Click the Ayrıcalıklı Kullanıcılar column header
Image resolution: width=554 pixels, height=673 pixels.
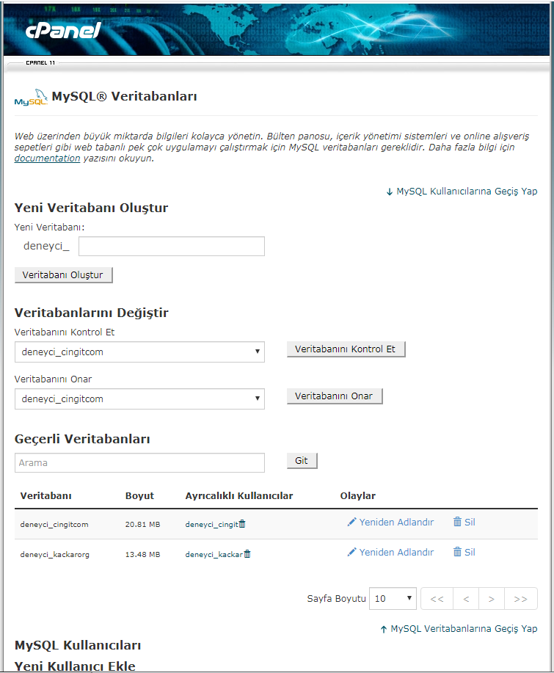coord(239,495)
